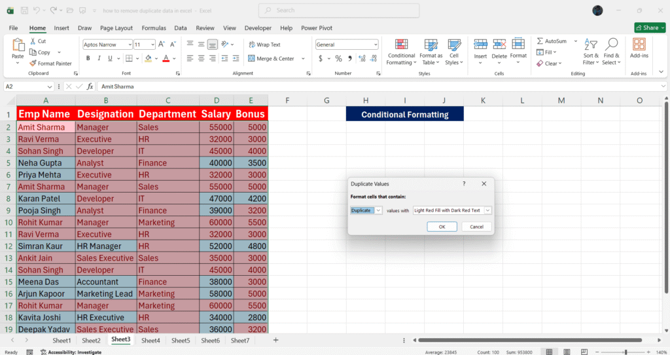Open the Data tab
Viewport: 670px width, 355px height.
(181, 28)
